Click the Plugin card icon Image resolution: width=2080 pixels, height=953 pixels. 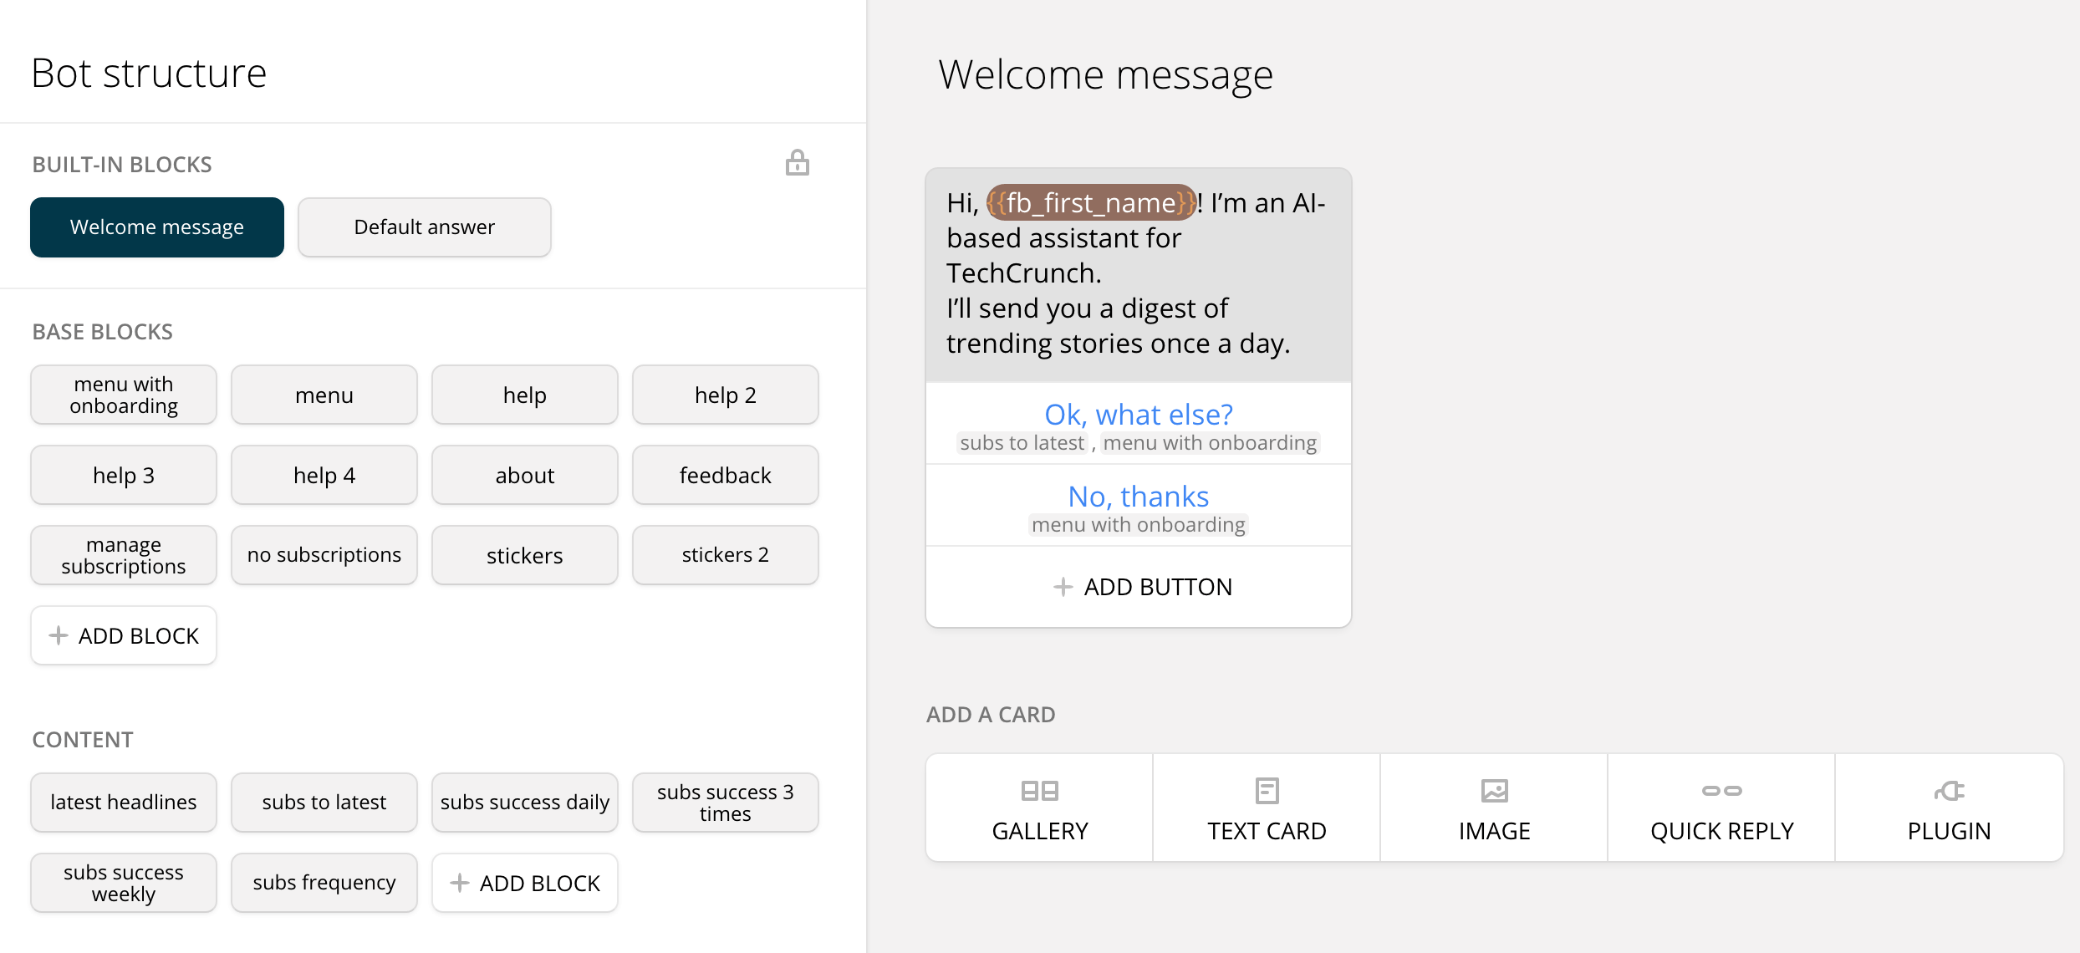(1949, 790)
